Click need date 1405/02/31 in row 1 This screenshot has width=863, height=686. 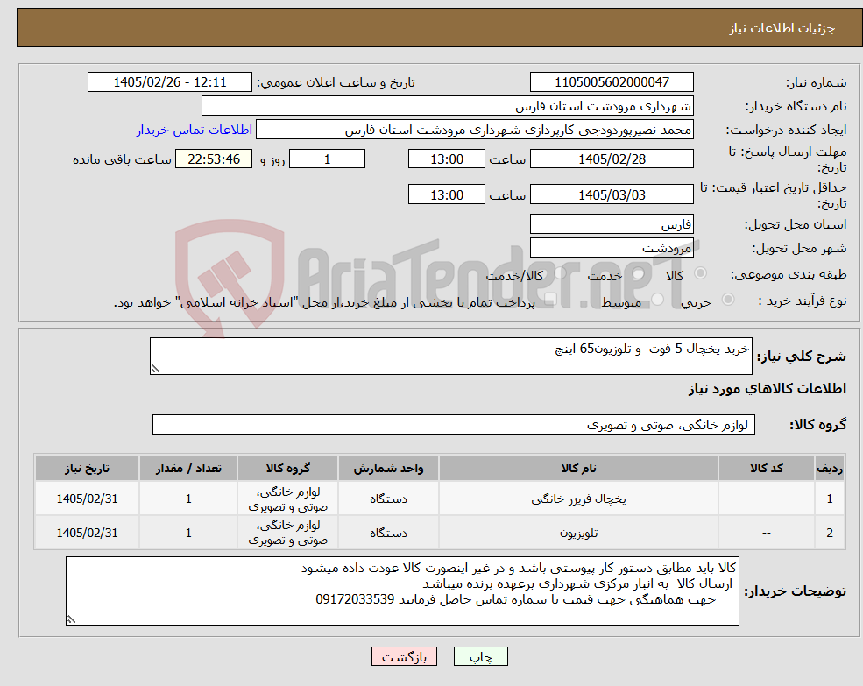click(x=87, y=499)
